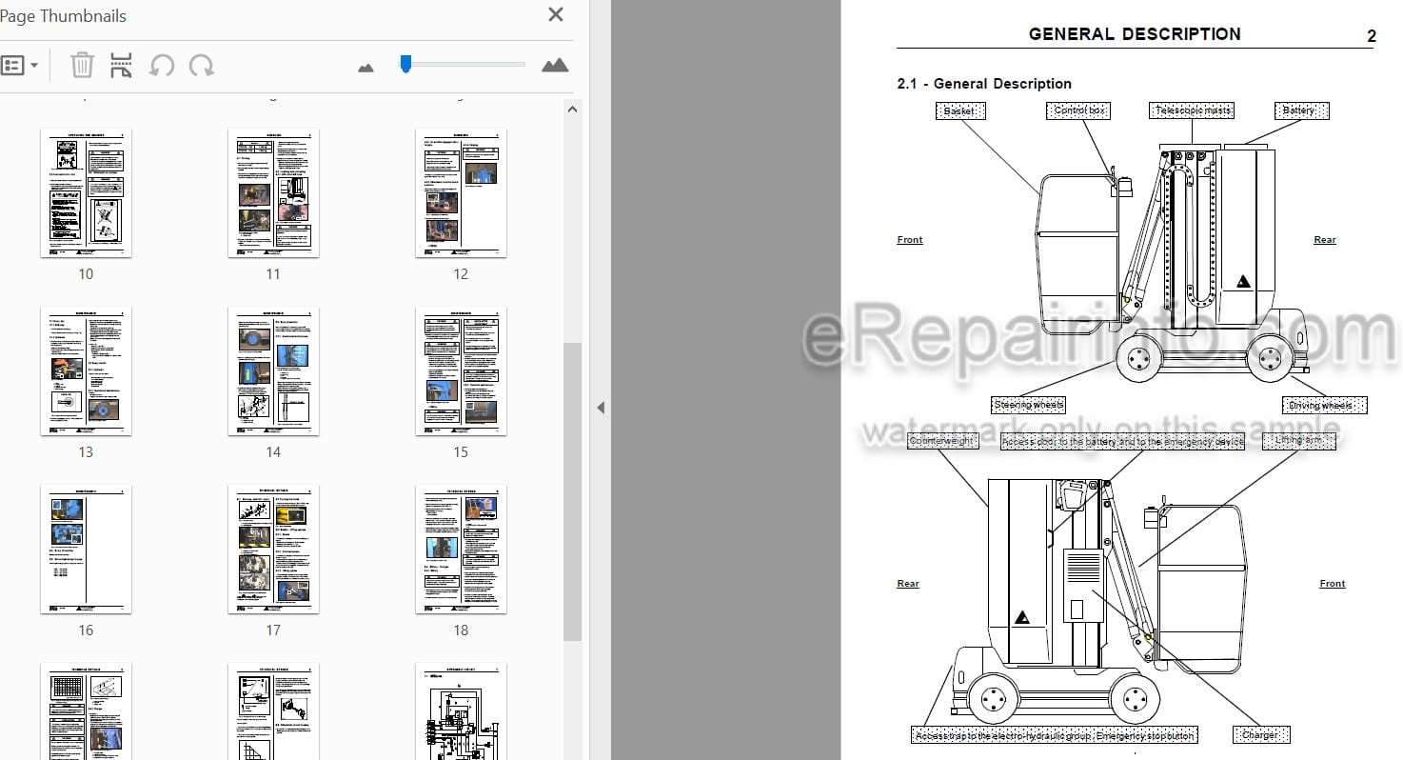Click the scroll up arrow in thumbnails panel
This screenshot has height=760, width=1403.
(x=572, y=109)
